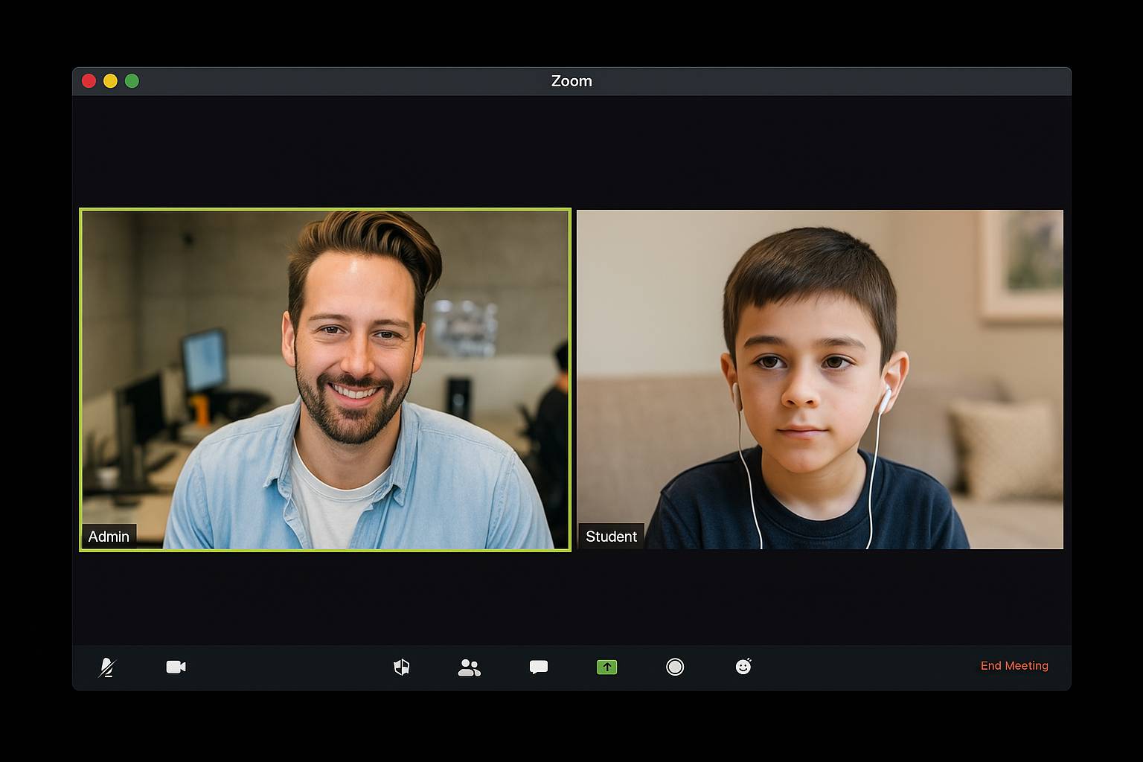Viewport: 1143px width, 762px height.
Task: Select the Admin video tile
Action: (325, 380)
